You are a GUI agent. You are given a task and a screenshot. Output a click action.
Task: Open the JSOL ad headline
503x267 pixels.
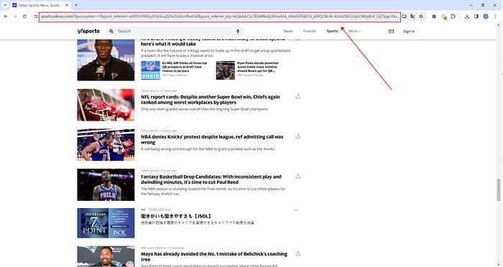coord(176,216)
